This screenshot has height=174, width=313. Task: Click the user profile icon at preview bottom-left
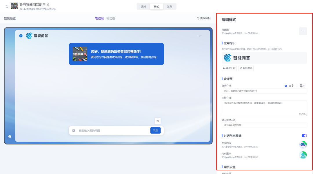point(10,137)
